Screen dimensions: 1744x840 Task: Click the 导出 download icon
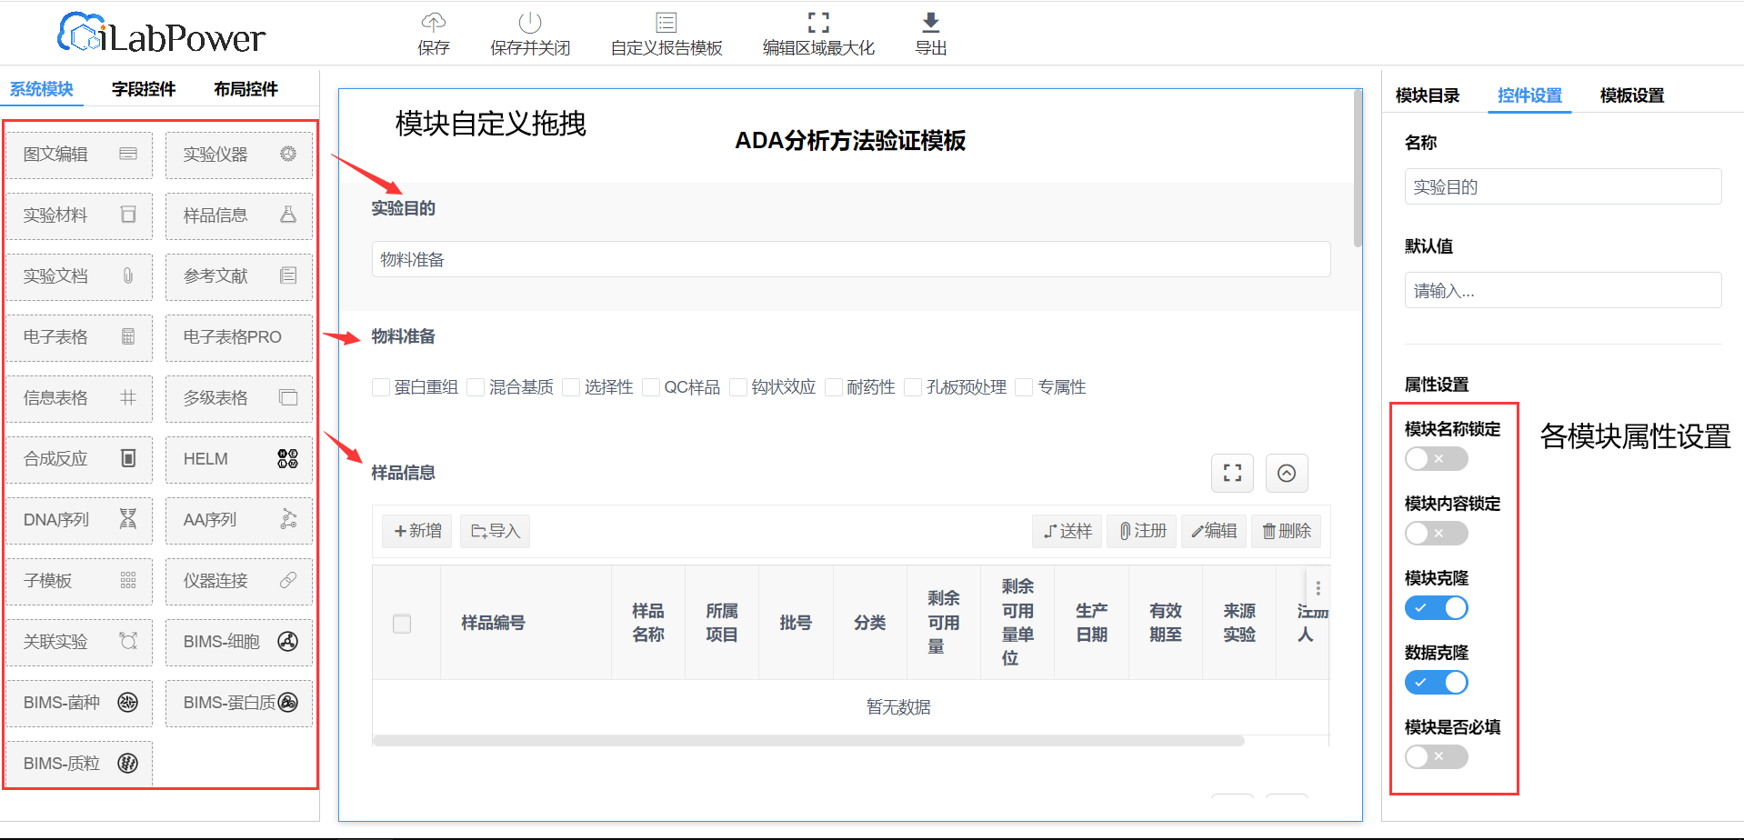[931, 22]
